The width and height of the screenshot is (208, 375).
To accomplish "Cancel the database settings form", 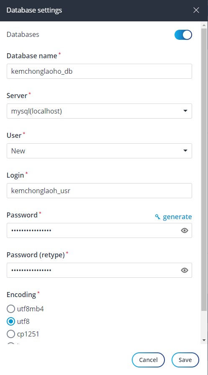I will pyautogui.click(x=148, y=359).
